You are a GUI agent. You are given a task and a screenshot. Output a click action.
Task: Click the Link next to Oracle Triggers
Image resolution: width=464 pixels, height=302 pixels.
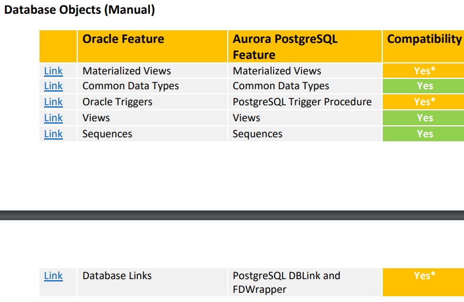(x=53, y=102)
